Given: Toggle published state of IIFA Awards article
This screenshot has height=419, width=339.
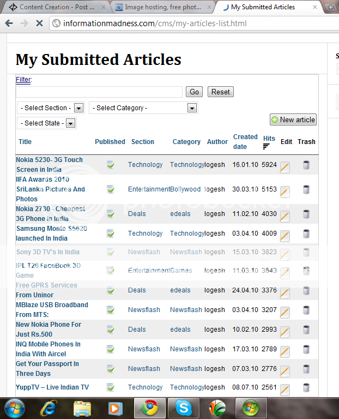Looking at the screenshot, I should coord(111,189).
